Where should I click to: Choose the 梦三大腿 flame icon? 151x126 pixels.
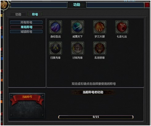(x=100, y=27)
